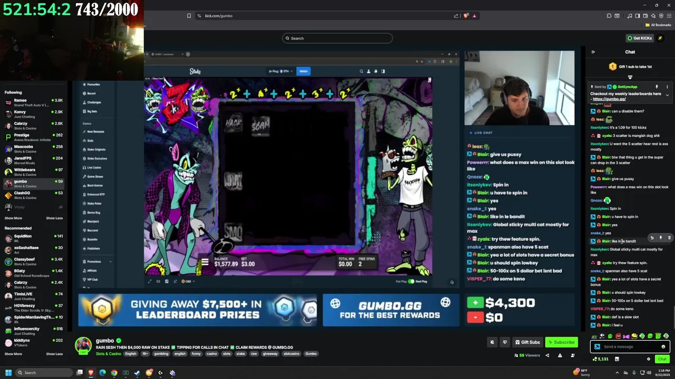Open Ramee channel in Following

pos(33,102)
